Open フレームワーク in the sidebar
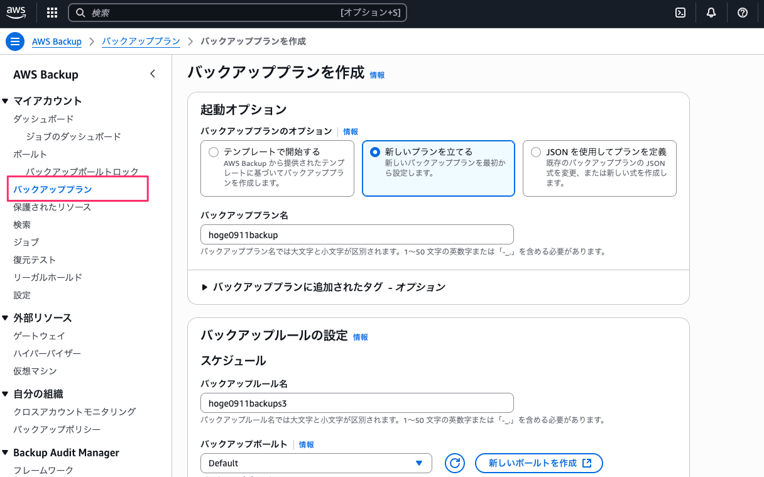The image size is (764, 477). [43, 470]
